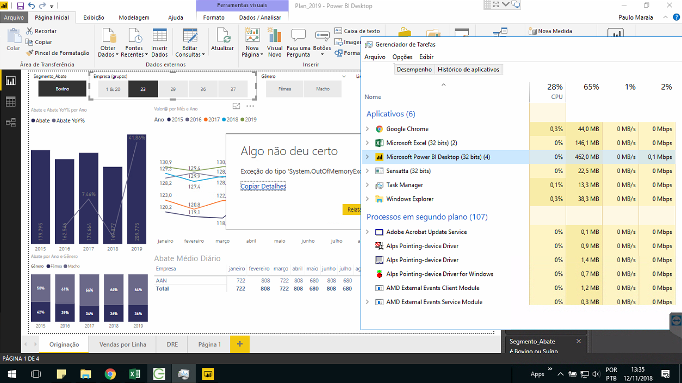Open focus mode on the Valor@ chart
This screenshot has height=383, width=682.
click(237, 106)
